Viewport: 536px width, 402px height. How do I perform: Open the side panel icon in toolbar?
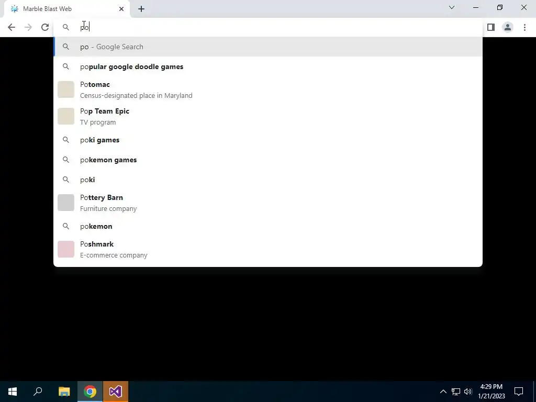491,27
